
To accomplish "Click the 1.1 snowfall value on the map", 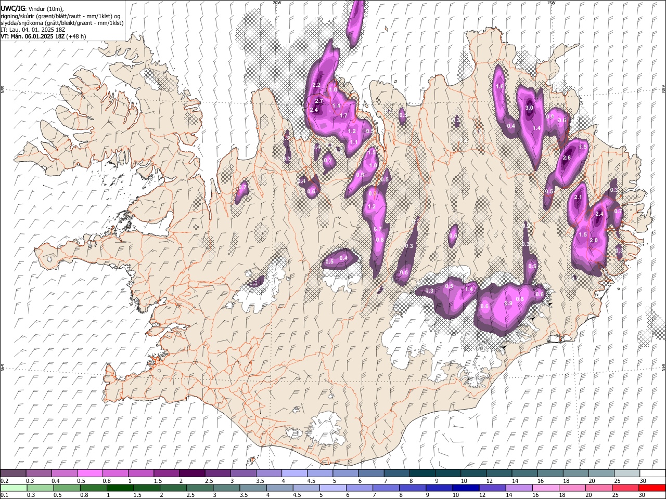I will (x=354, y=142).
